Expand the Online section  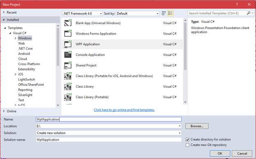point(4,111)
